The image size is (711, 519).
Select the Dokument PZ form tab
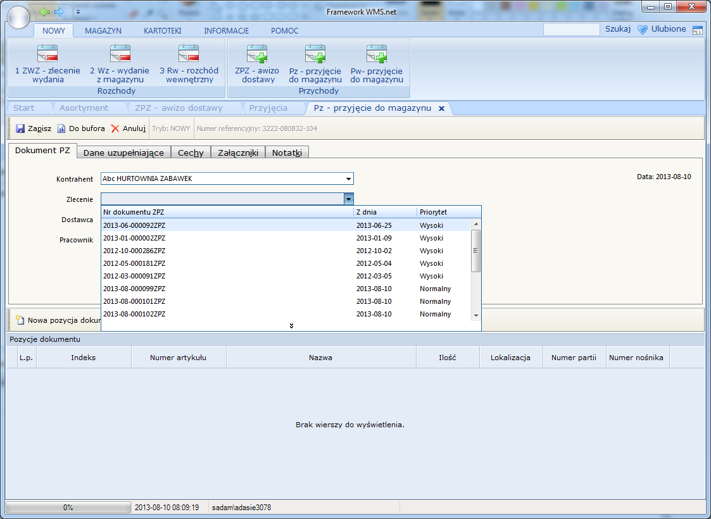coord(42,151)
